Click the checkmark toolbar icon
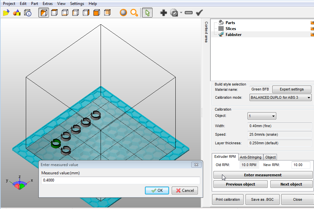The image size is (314, 209). point(199,13)
